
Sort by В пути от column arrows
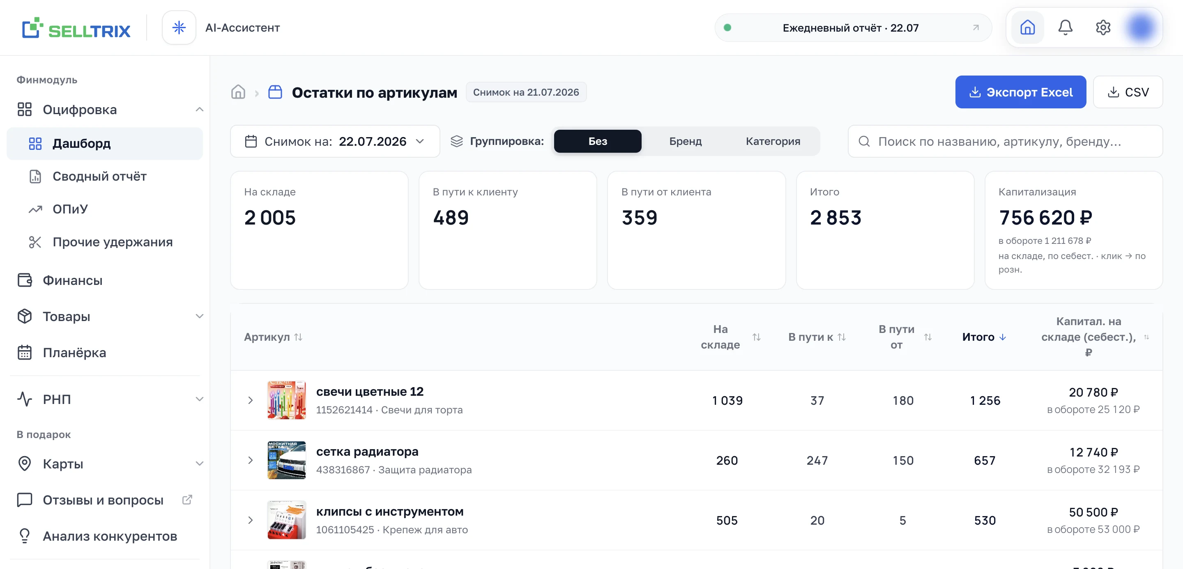tap(928, 337)
